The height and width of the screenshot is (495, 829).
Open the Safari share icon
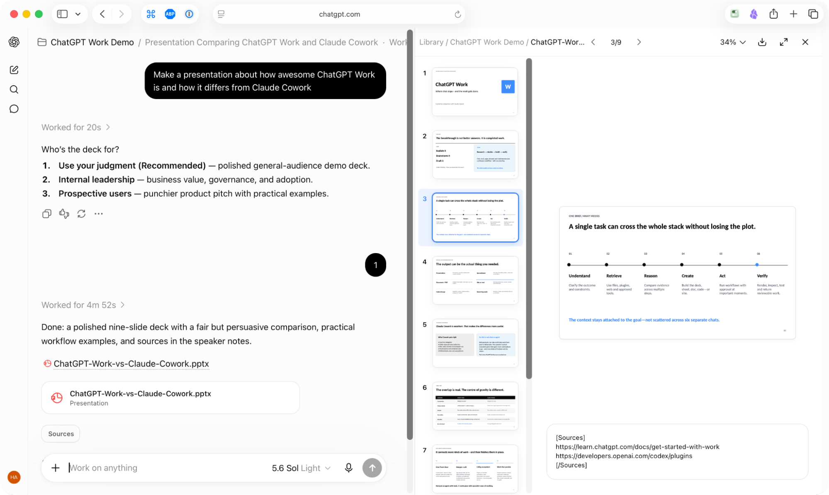pyautogui.click(x=773, y=14)
